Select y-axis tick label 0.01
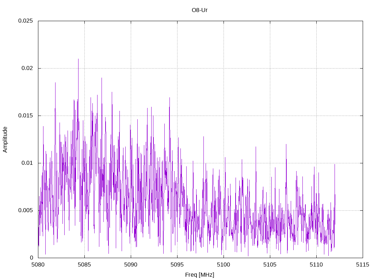Image resolution: width=374 pixels, height=280 pixels. tap(27, 163)
